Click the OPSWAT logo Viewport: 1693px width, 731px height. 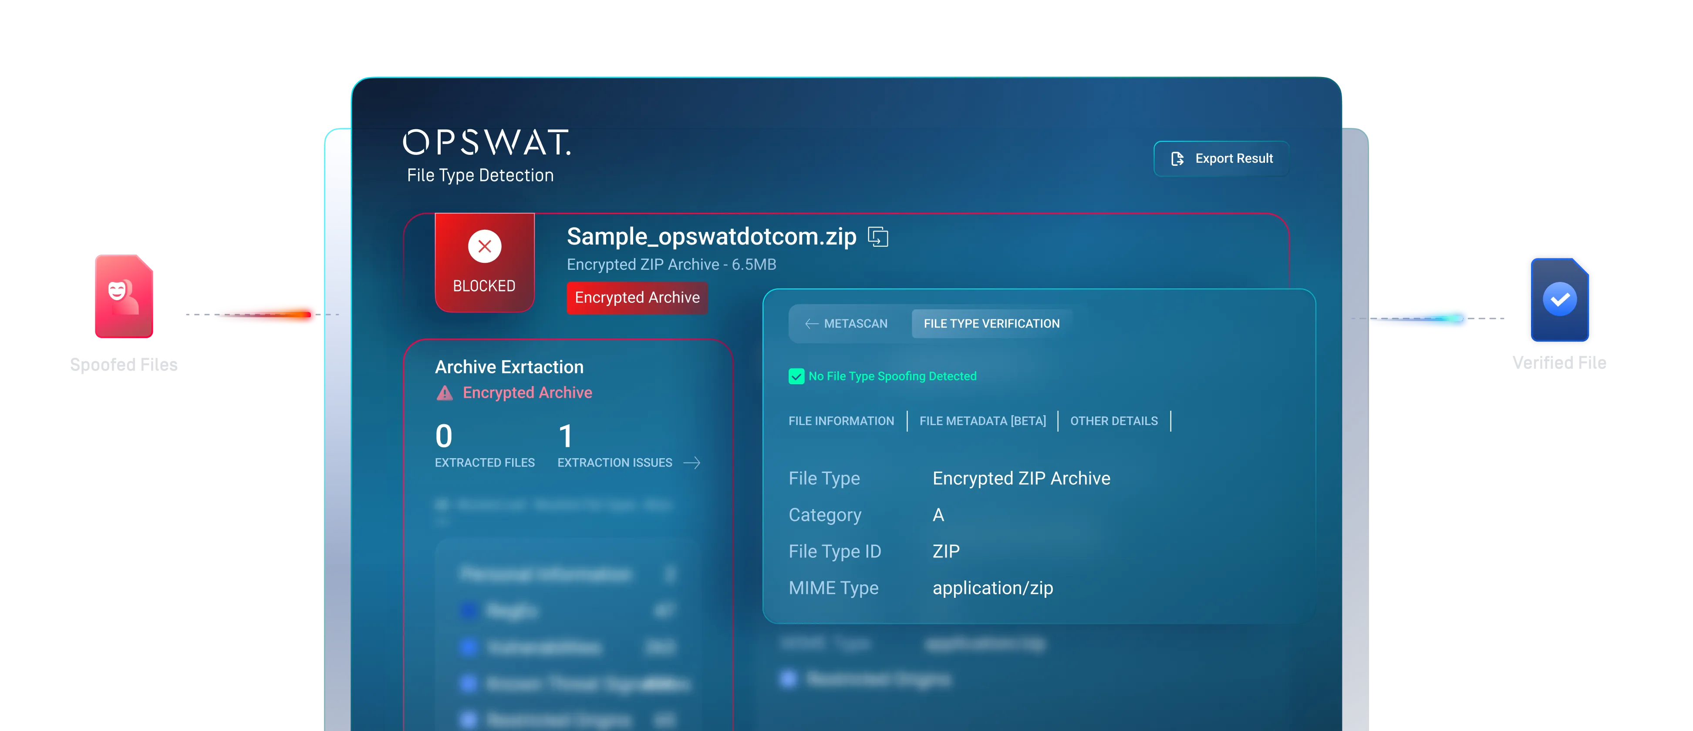[x=486, y=142]
